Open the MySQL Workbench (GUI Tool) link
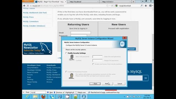The height and width of the screenshot is (99, 176). (35, 13)
